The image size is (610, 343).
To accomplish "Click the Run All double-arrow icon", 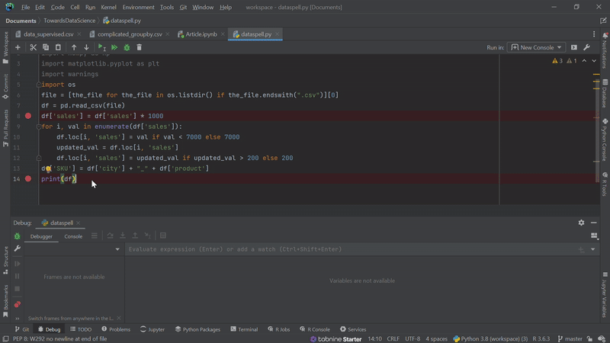I will [114, 47].
